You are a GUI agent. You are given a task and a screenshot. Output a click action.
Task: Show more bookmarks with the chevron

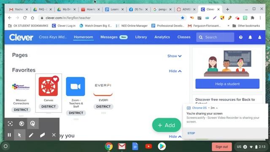[x=228, y=26]
